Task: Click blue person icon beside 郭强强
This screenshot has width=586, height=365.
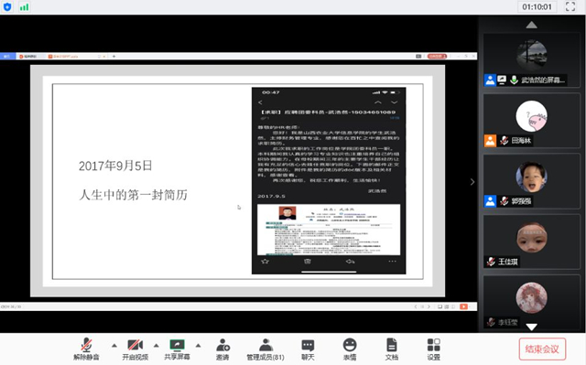Action: tap(490, 201)
